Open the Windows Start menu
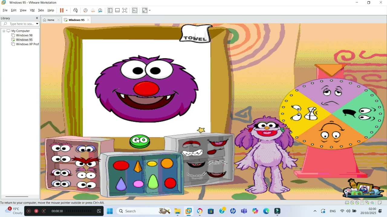 tap(109, 211)
